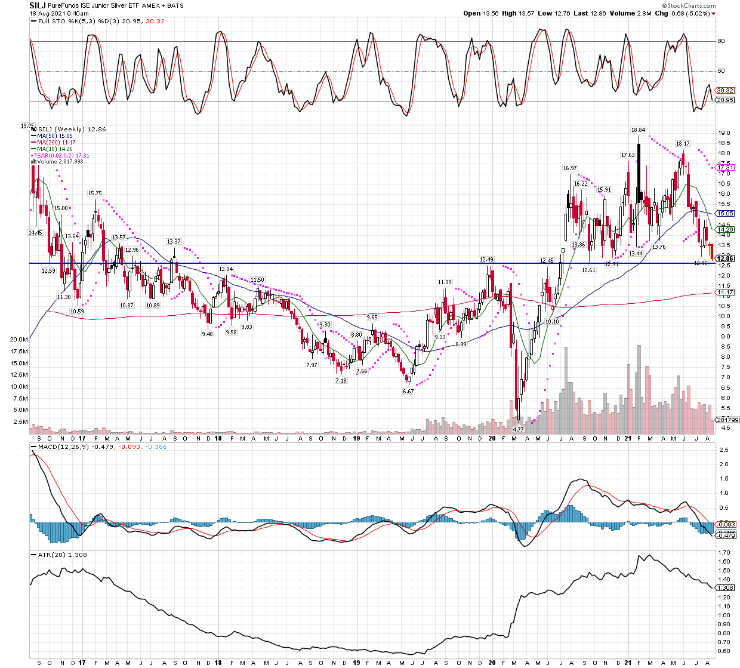Select the MACD(12,26,9) indicator label
Viewport: 740px width, 668px height.
(x=59, y=447)
